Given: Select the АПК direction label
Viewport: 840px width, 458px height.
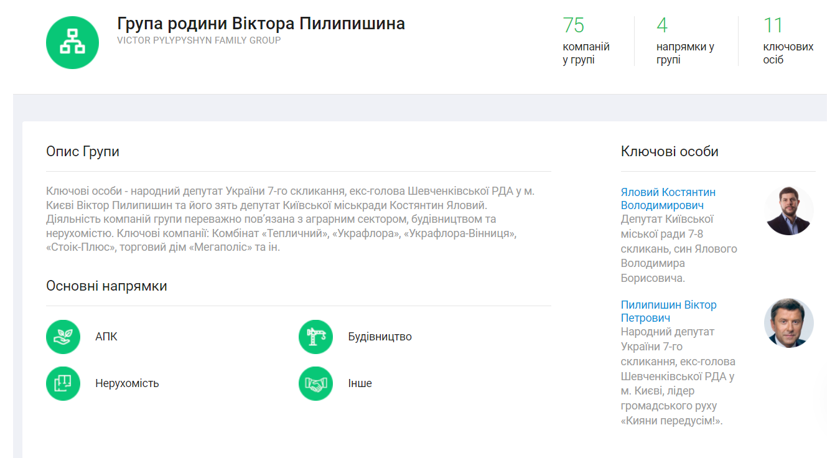Looking at the screenshot, I should [x=106, y=337].
